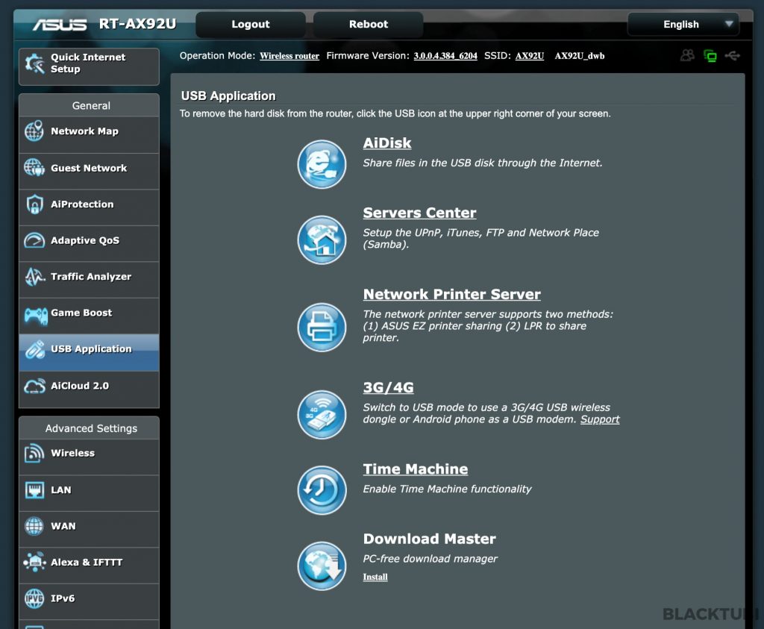Click the AiCloud 2.0 cloud icon

[x=34, y=386]
